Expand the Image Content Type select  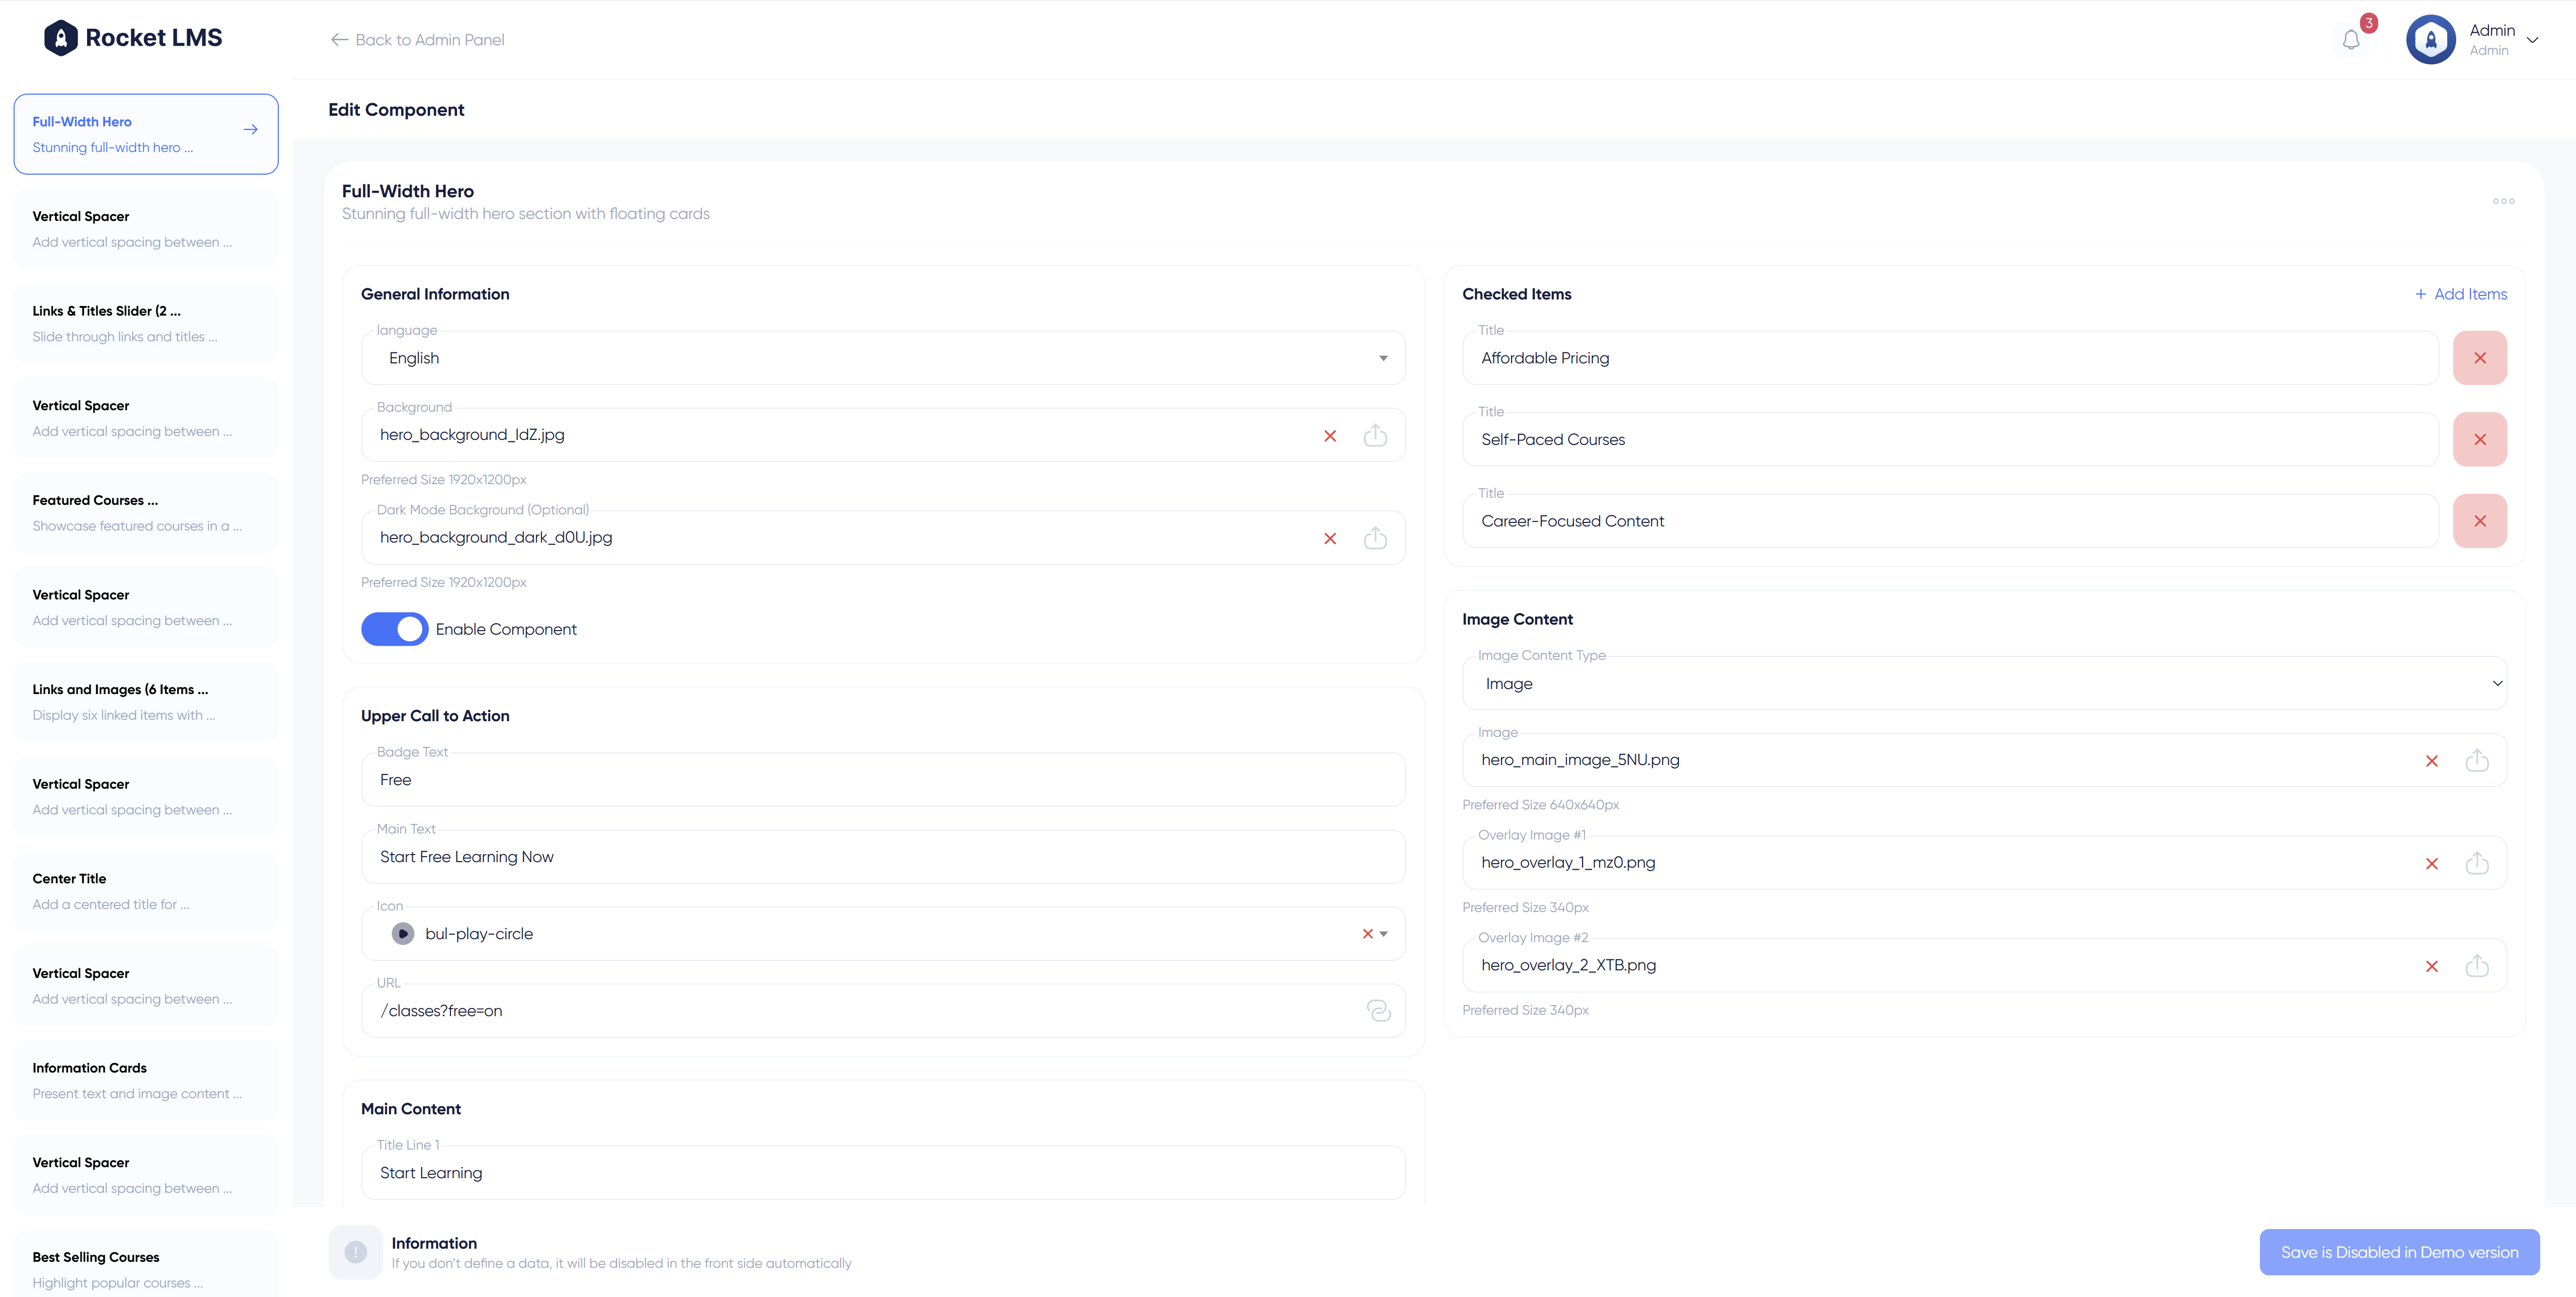[x=1983, y=684]
